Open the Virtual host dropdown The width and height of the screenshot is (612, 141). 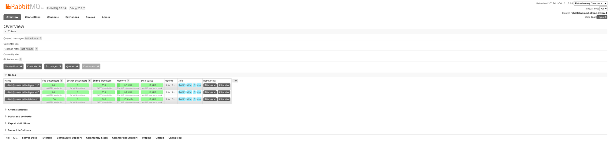(x=603, y=9)
